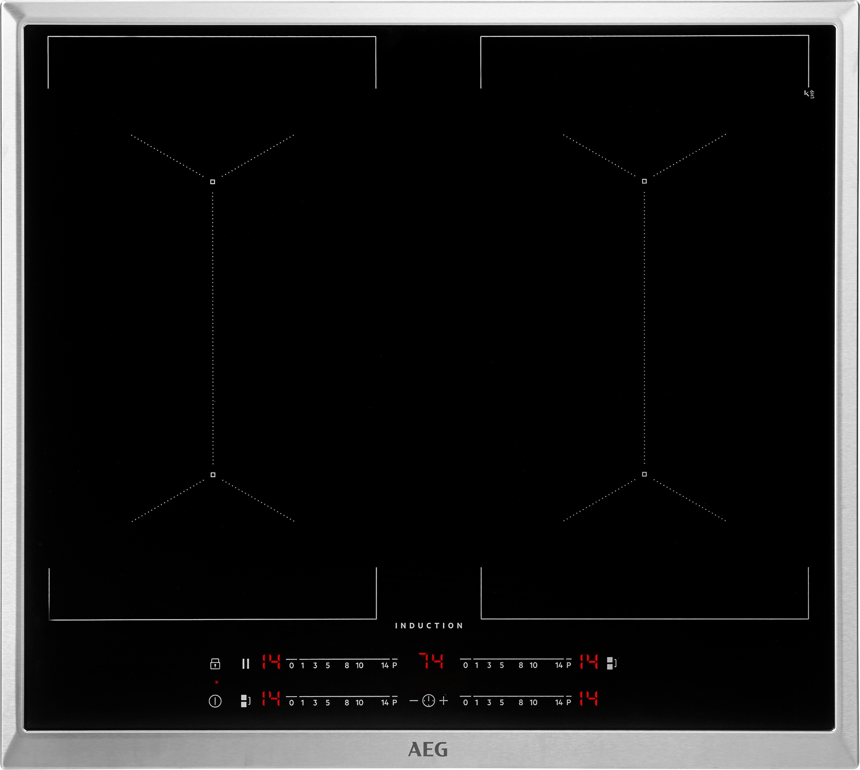This screenshot has height=770, width=860.
Task: Set slider right of timer plus to 3
Action: point(489,703)
